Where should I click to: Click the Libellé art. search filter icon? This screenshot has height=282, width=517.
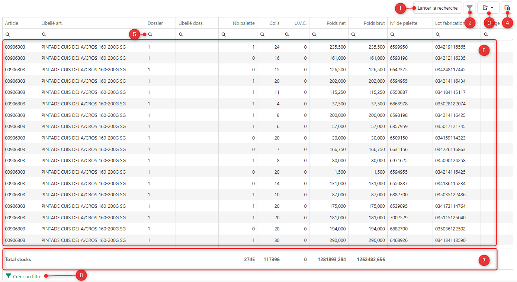44,35
